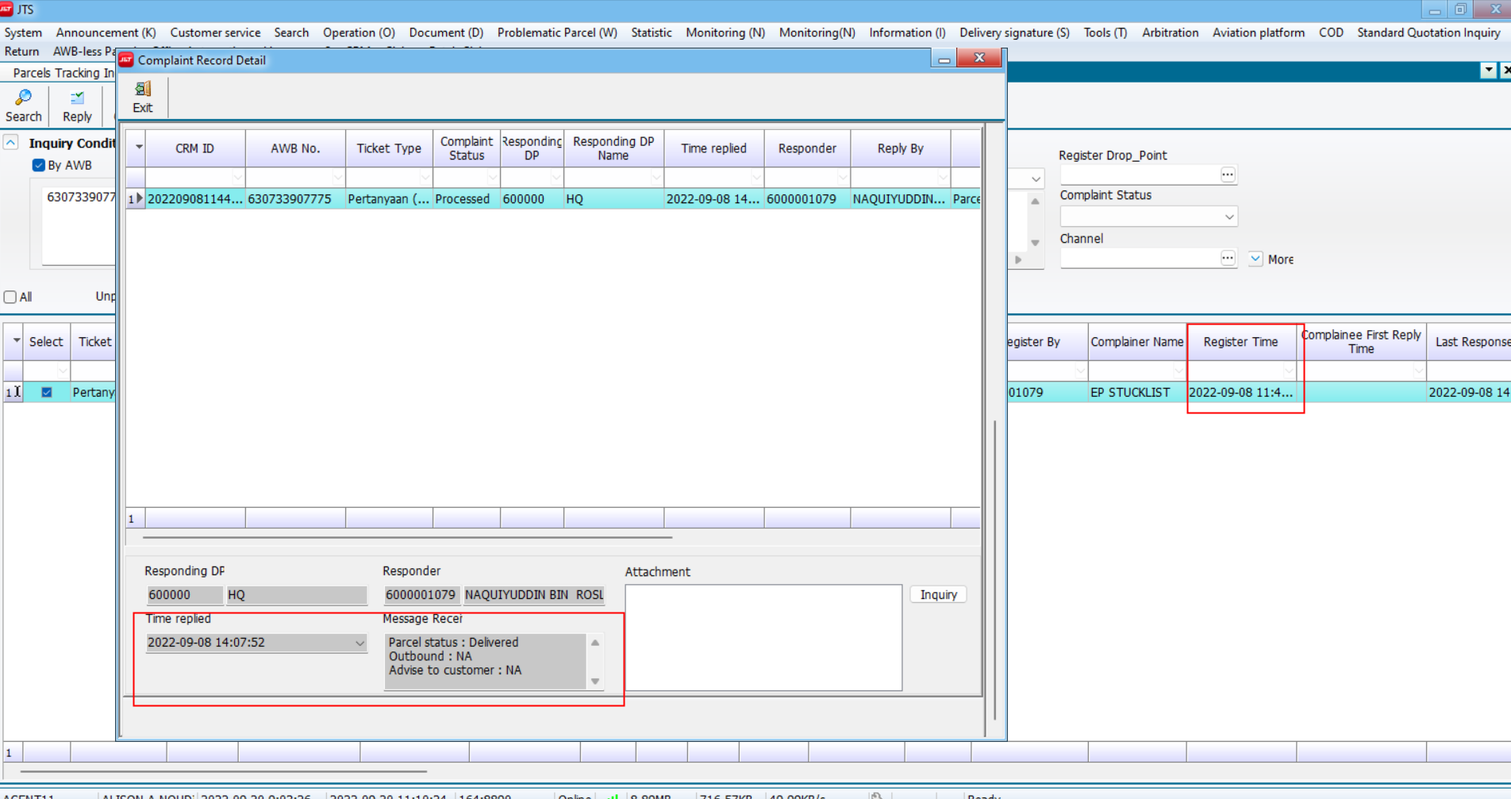The height and width of the screenshot is (799, 1511).
Task: Toggle the Select checkbox in row 1
Action: (x=47, y=392)
